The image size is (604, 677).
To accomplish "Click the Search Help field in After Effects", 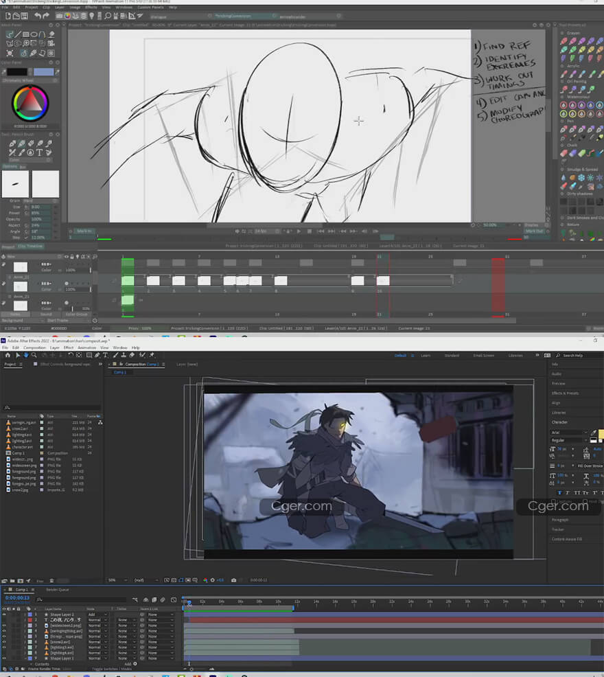I will [x=579, y=356].
